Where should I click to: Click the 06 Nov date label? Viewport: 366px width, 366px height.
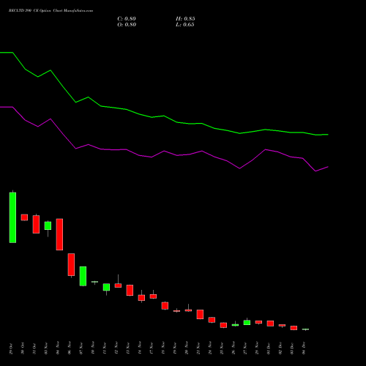70,348
